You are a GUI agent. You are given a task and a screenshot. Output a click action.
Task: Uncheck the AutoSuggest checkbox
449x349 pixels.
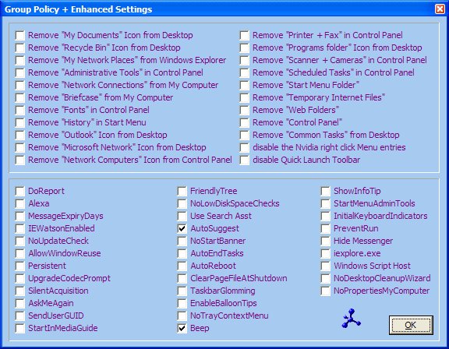182,228
